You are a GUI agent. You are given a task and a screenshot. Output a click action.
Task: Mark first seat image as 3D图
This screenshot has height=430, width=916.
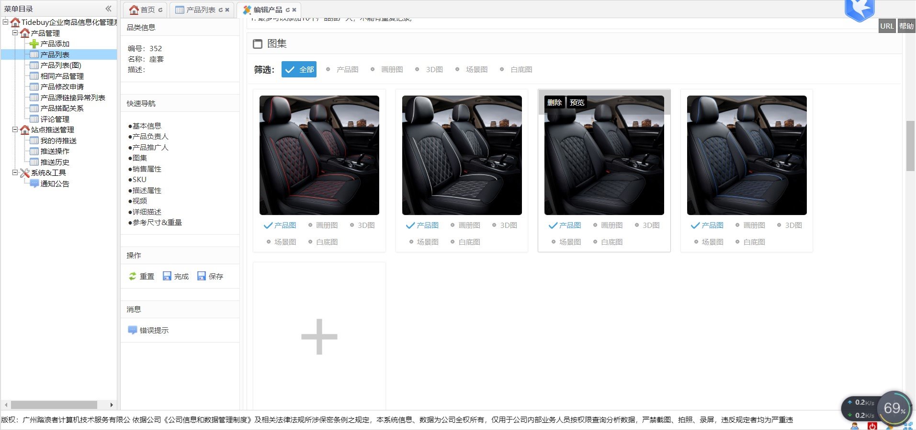(362, 226)
